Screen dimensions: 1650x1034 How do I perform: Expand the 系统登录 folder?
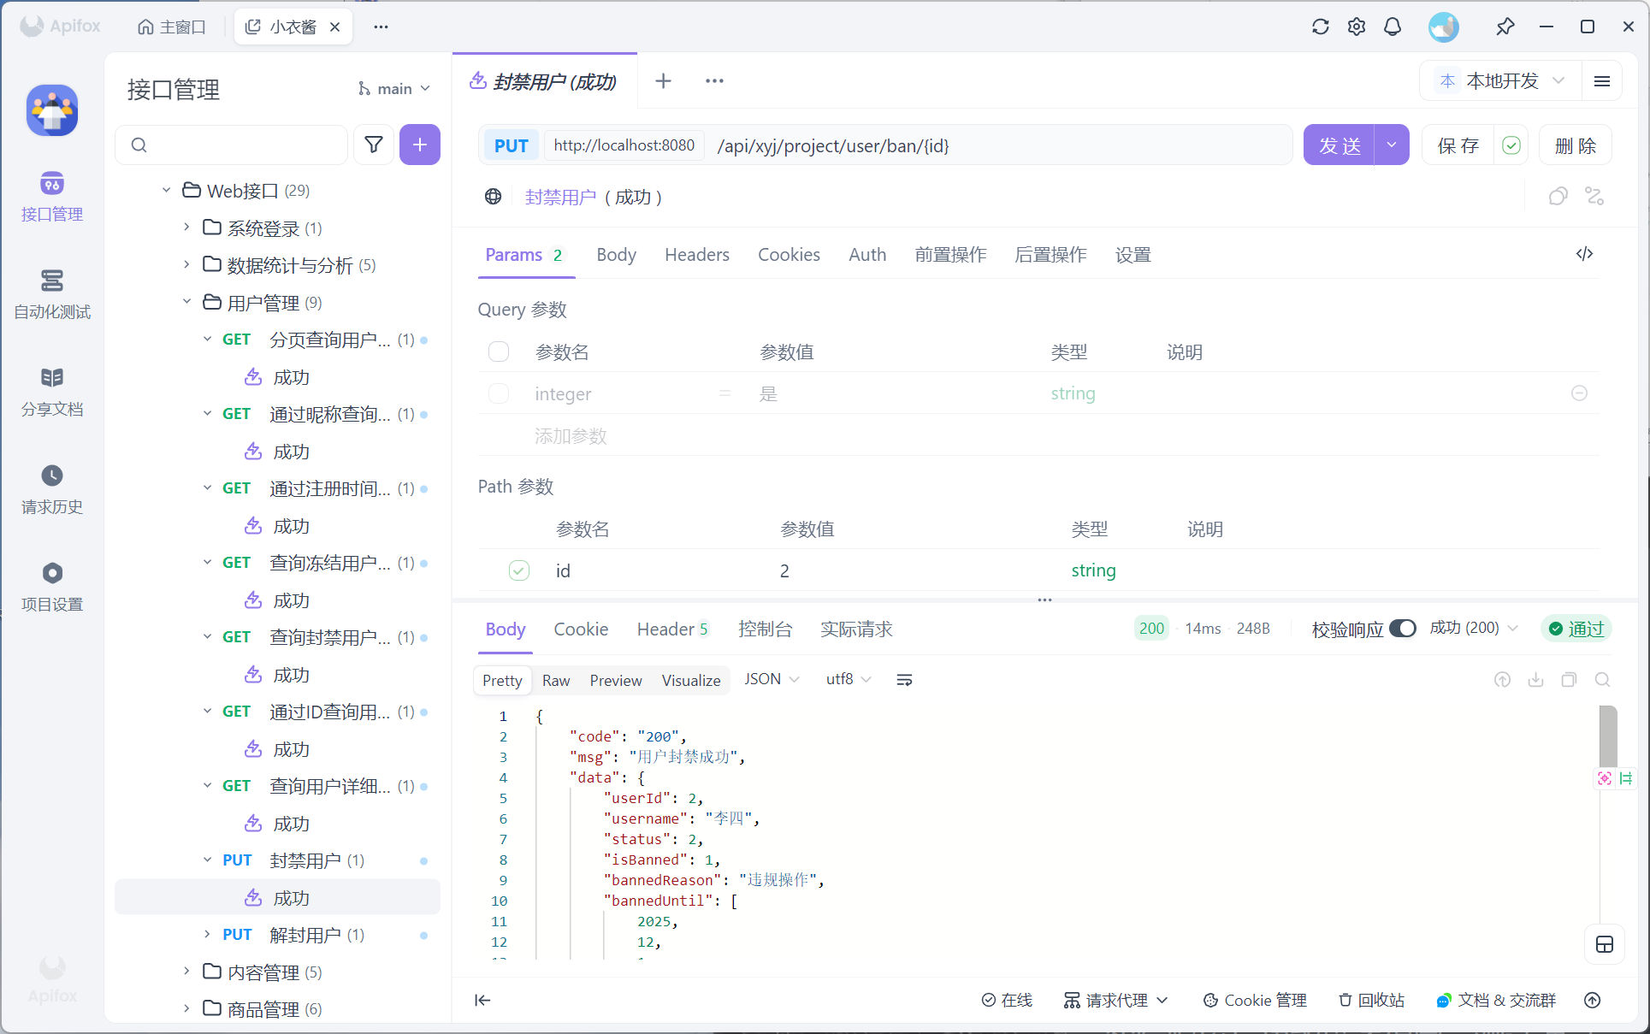tap(186, 227)
